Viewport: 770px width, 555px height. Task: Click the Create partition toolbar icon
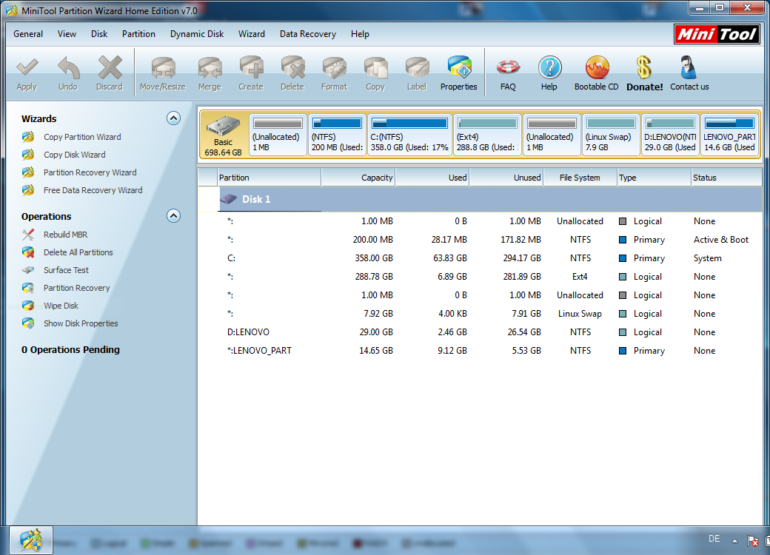(251, 68)
